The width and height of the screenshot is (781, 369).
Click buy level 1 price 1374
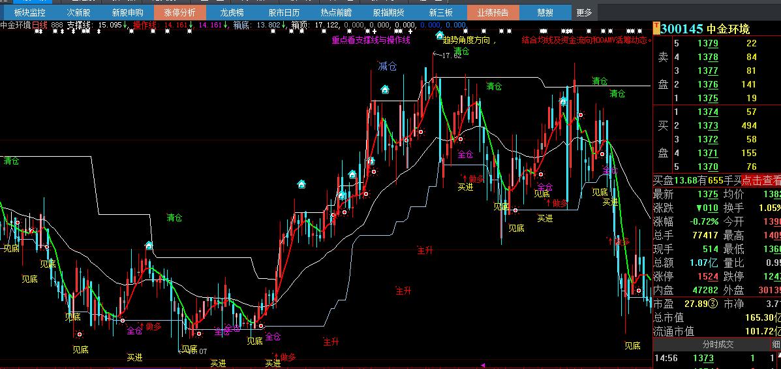coord(708,112)
